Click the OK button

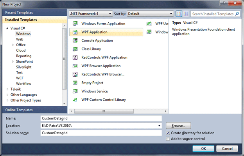[x=203, y=149]
